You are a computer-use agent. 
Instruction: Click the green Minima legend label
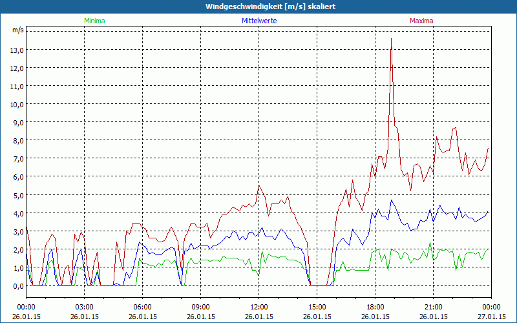[x=94, y=21]
